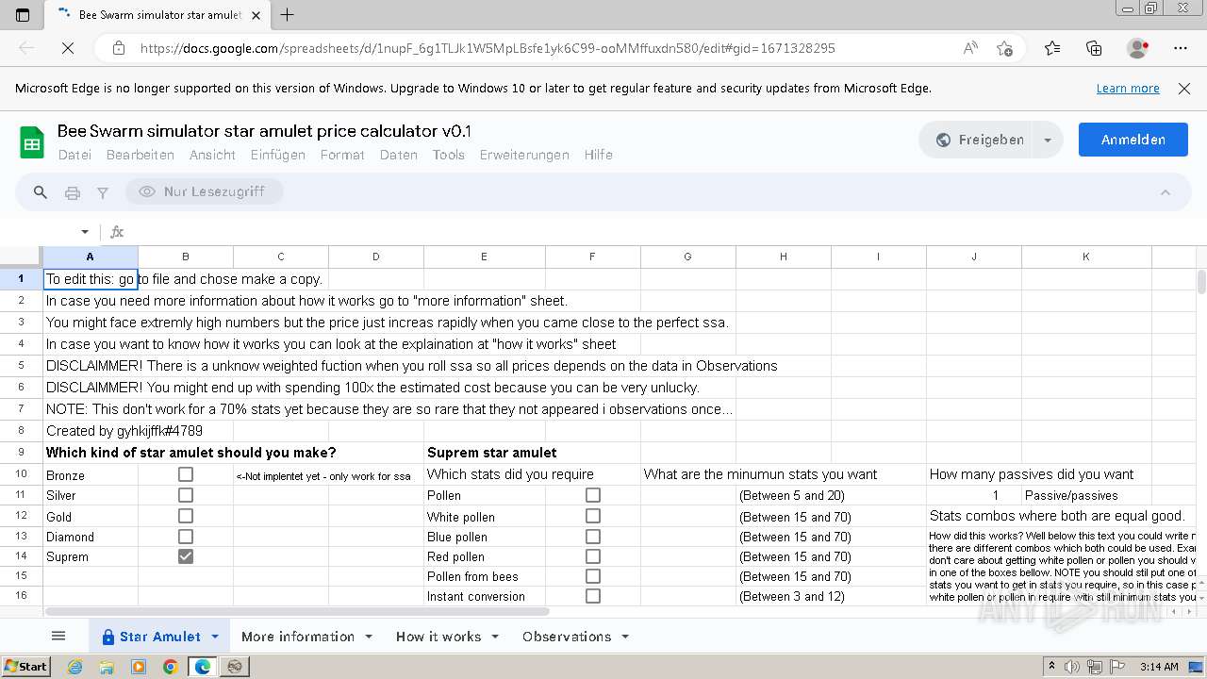Click the print icon
Viewport: 1207px width, 679px height.
click(73, 192)
